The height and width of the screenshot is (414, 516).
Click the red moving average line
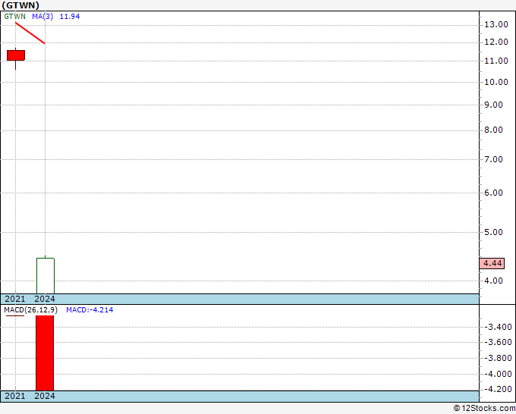30,33
